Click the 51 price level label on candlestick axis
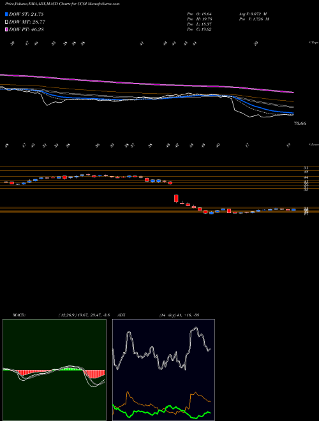Viewport: 319px width, 421px height. (306, 168)
